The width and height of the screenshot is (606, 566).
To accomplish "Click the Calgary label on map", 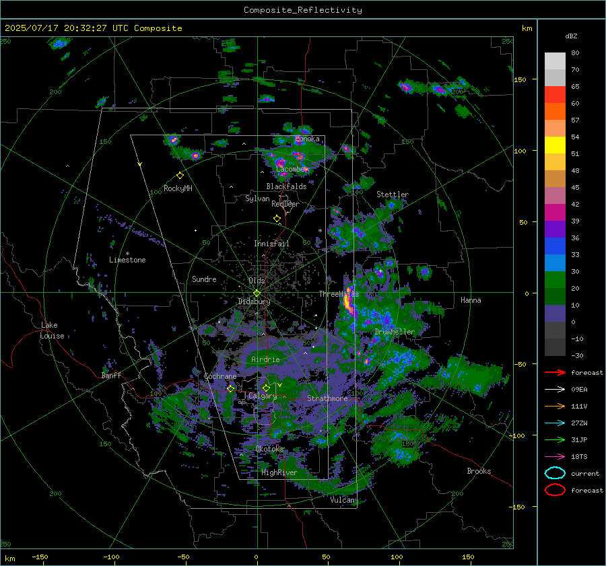I will (263, 396).
